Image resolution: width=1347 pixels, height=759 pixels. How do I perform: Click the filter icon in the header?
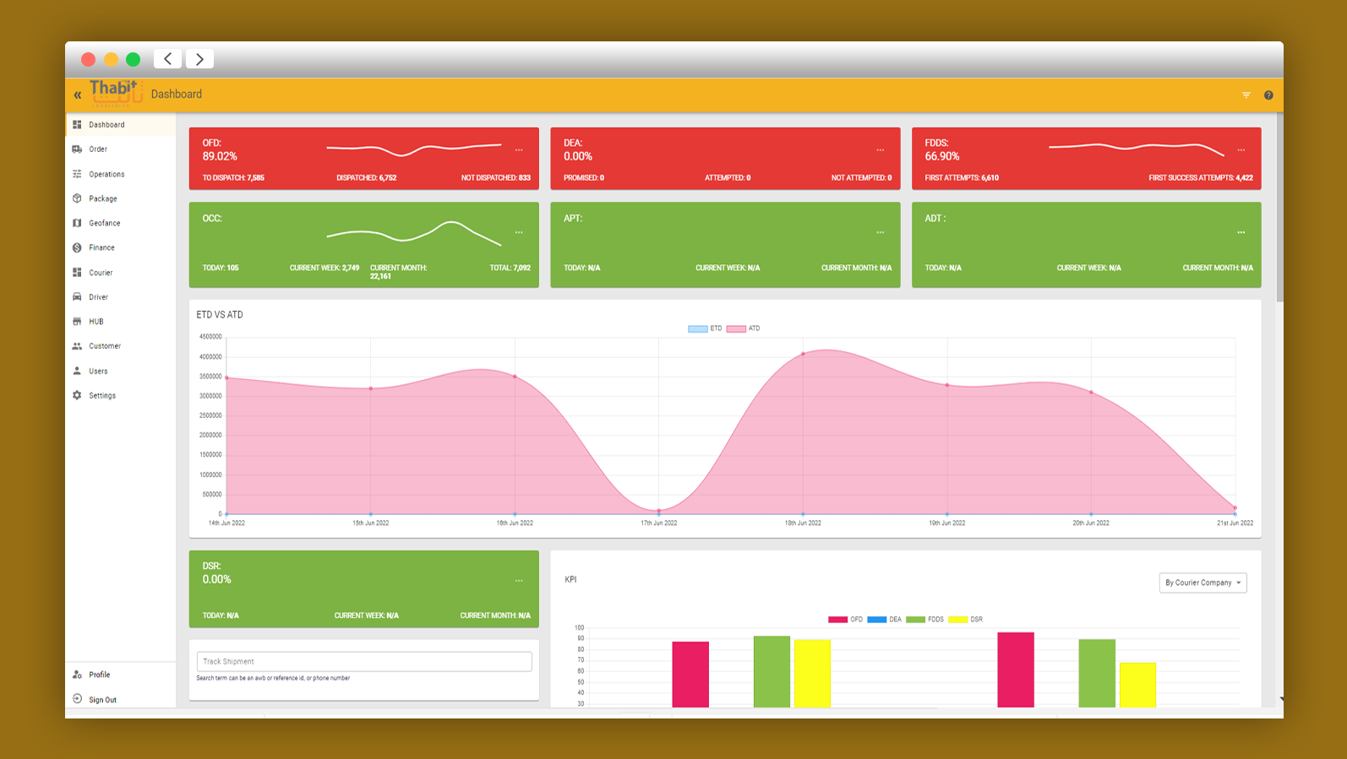click(1246, 95)
